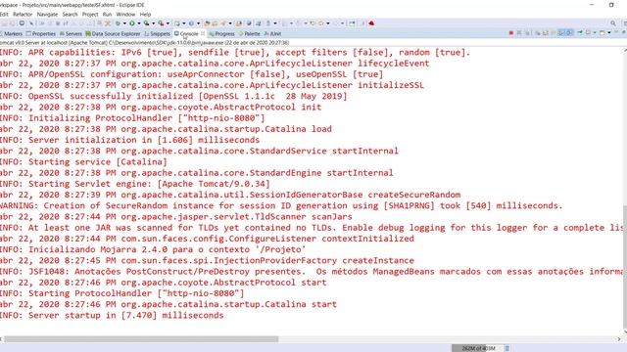This screenshot has height=352, width=627.
Task: Click the Debug bug icon in toolbar
Action: (x=118, y=23)
